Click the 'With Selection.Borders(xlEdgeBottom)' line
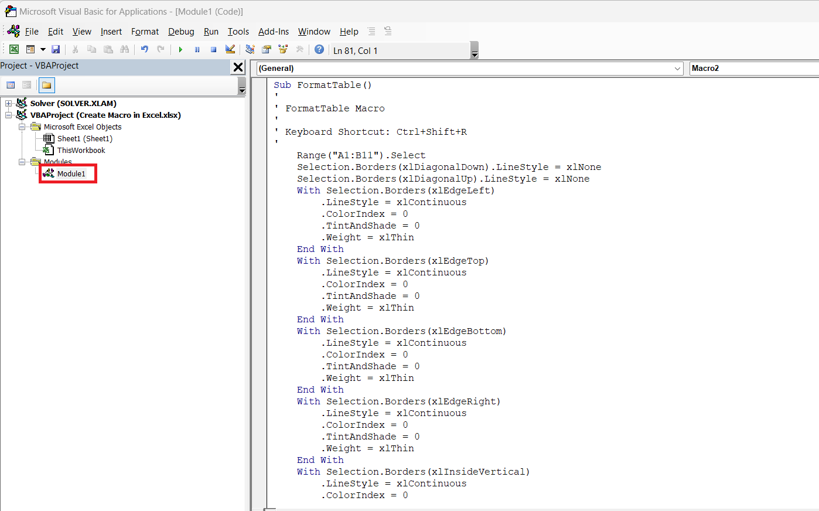The image size is (819, 511). [x=402, y=331]
